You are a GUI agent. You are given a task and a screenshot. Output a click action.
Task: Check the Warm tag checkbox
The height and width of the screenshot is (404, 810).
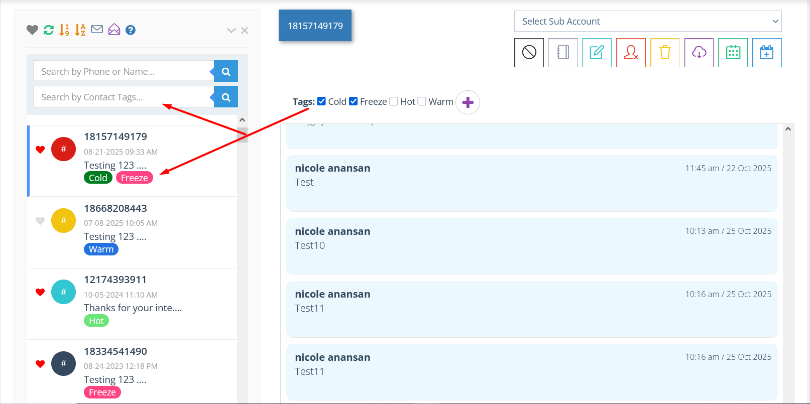[422, 101]
